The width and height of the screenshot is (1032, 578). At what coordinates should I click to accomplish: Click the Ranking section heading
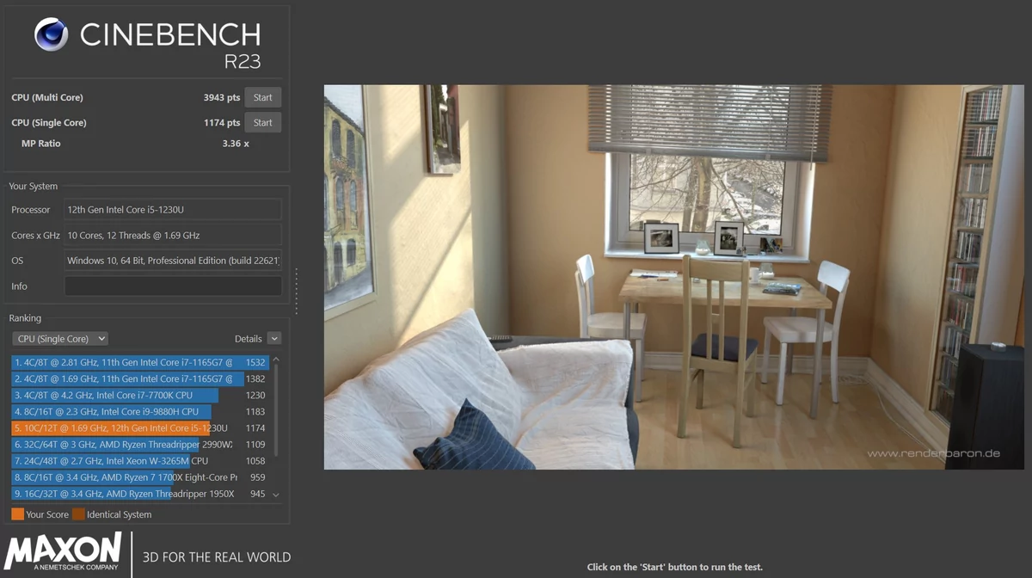pyautogui.click(x=25, y=318)
